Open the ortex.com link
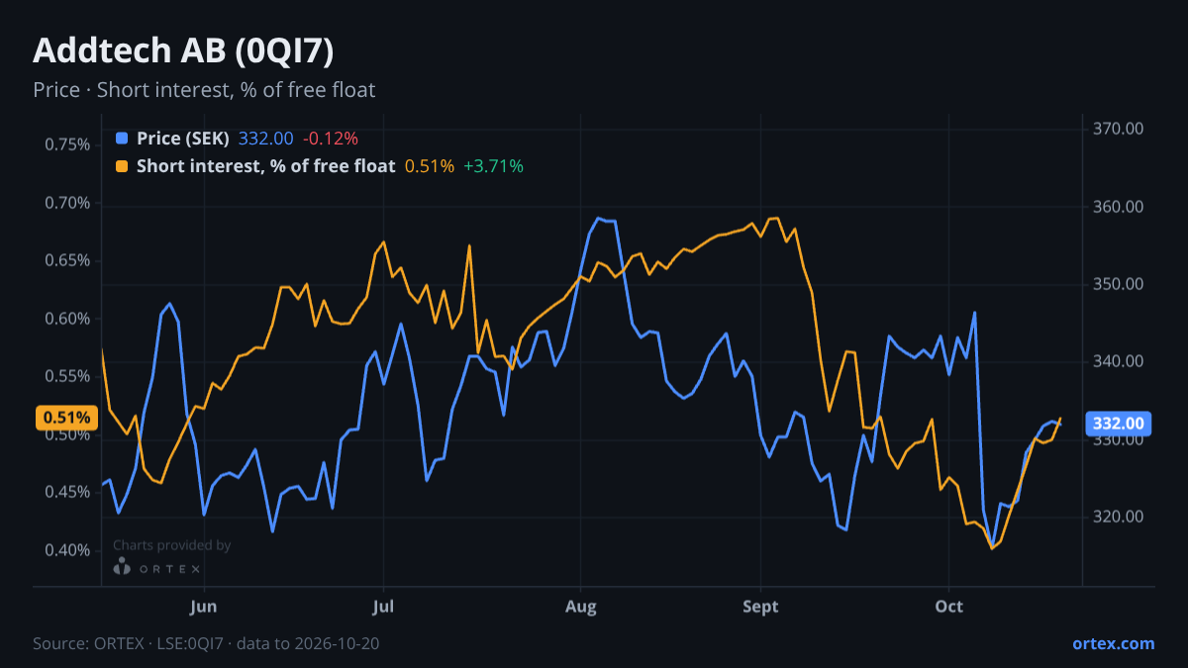1188x668 pixels. pyautogui.click(x=1113, y=643)
